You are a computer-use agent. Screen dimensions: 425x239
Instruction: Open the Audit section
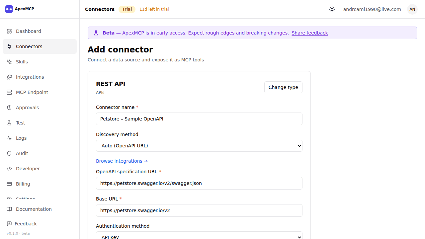[40, 153]
